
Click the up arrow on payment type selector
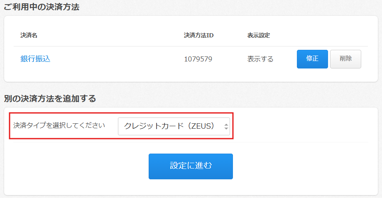pos(226,124)
